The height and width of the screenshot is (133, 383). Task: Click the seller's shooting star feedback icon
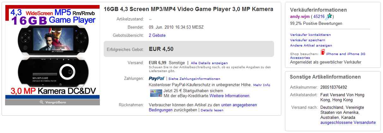329,16
